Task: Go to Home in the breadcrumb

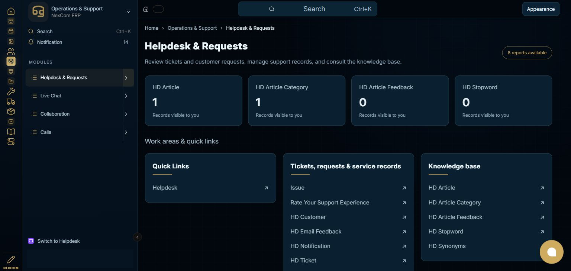Action: [151, 28]
